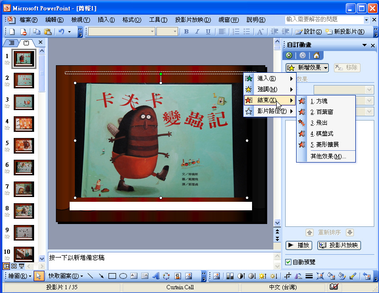The image size is (379, 293).
Task: Click the Copy icon in the toolbar
Action: pos(37,32)
